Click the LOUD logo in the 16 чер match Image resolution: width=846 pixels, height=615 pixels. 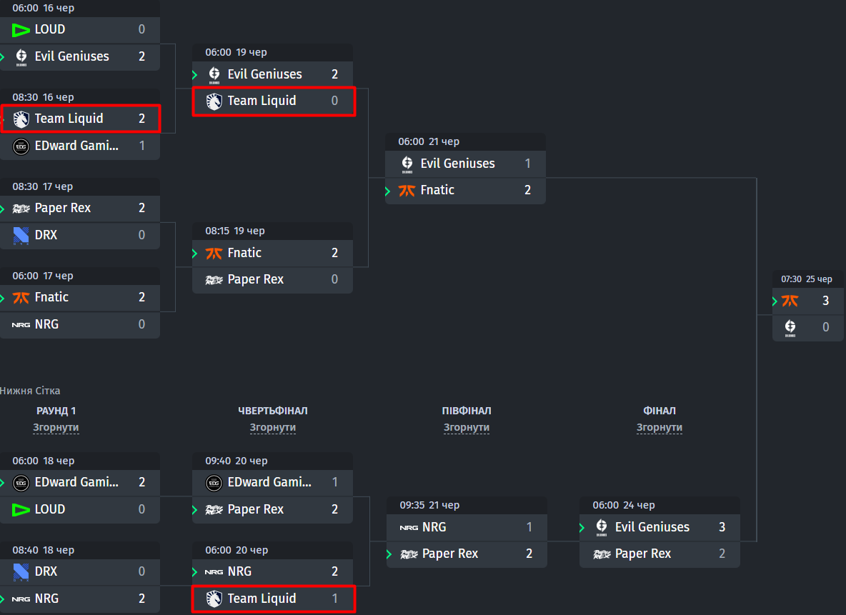click(x=21, y=30)
